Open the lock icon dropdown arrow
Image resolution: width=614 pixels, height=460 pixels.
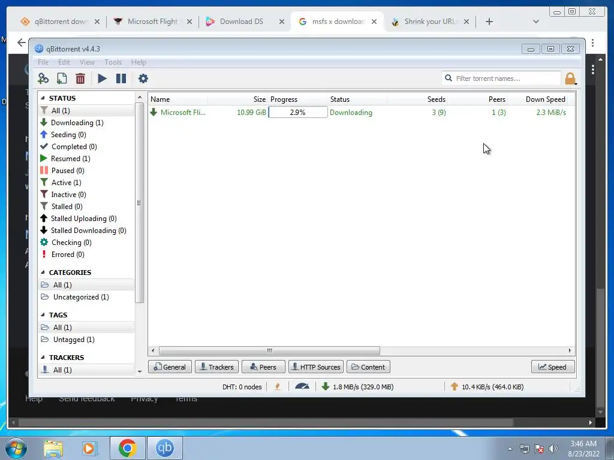(x=576, y=83)
